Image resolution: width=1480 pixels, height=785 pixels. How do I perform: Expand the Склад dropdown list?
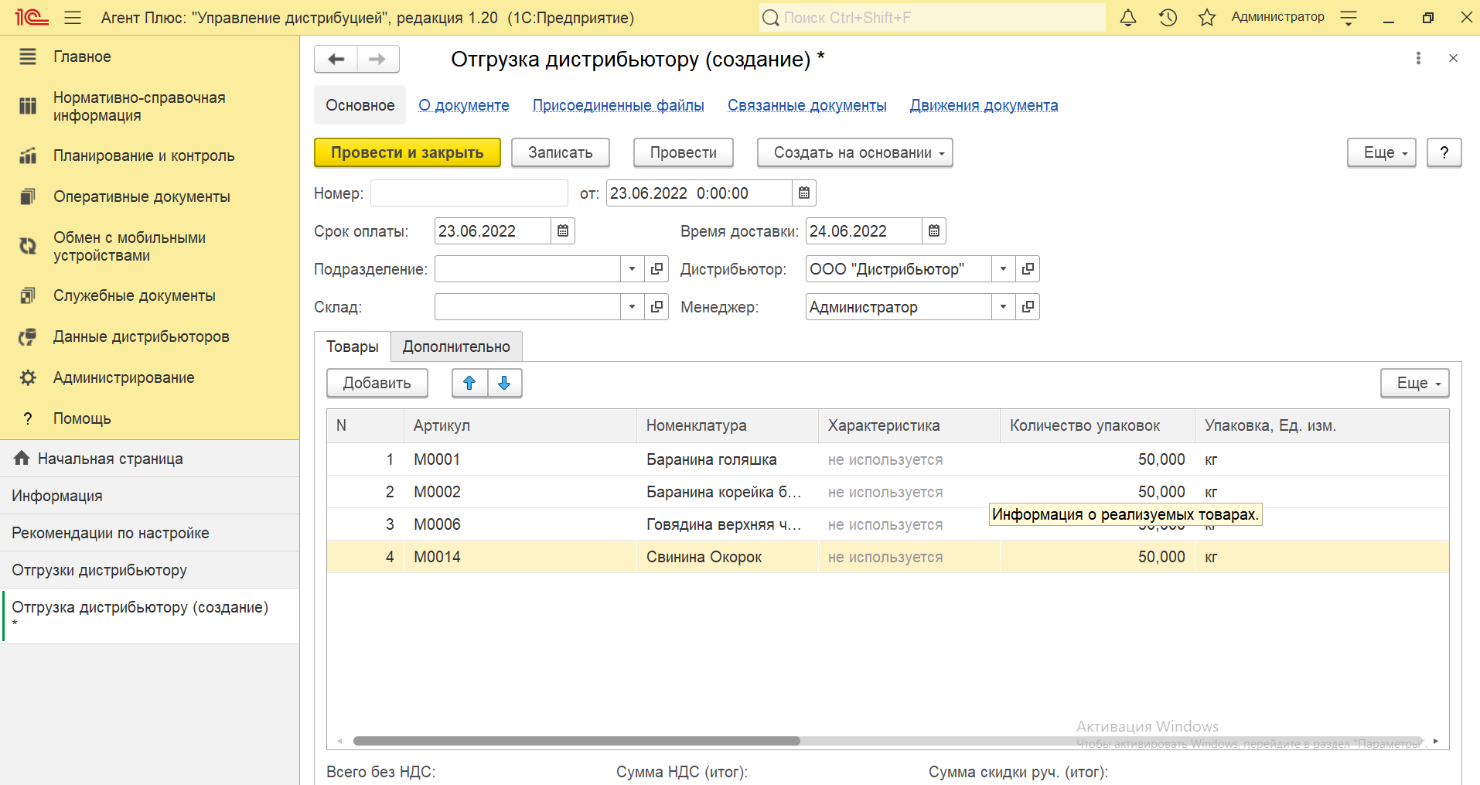pos(632,307)
